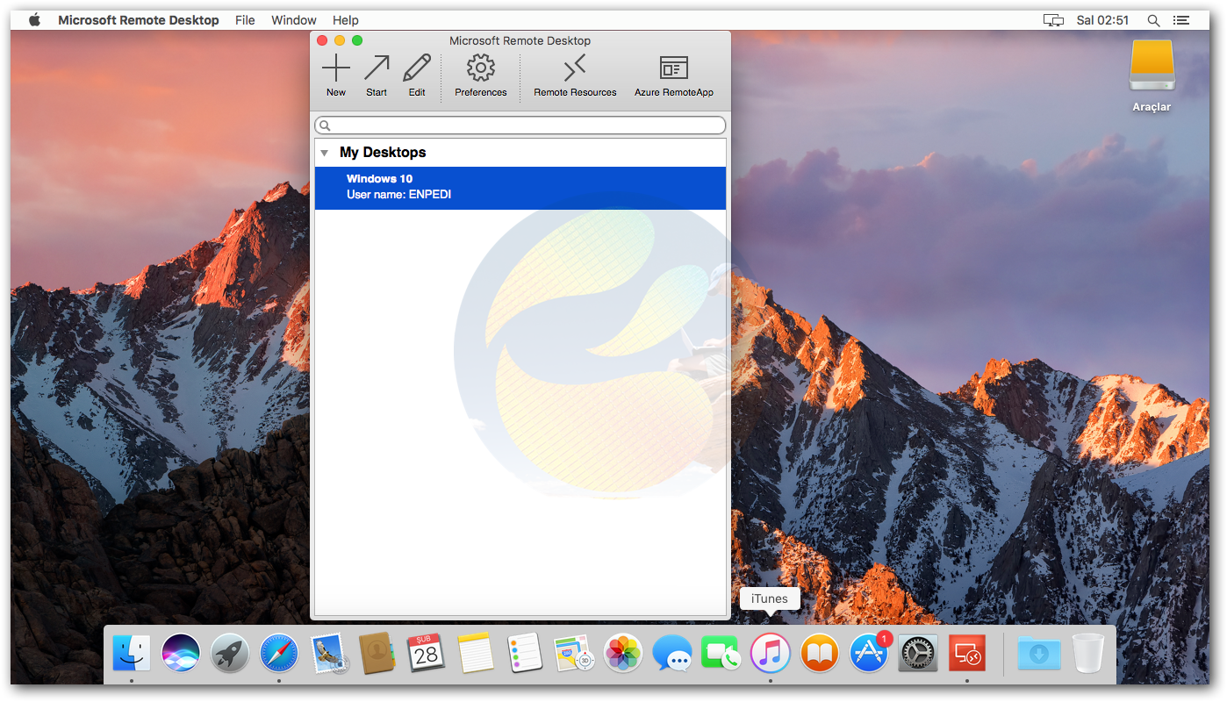
Task: Start the selected remote desktop
Action: pos(377,75)
